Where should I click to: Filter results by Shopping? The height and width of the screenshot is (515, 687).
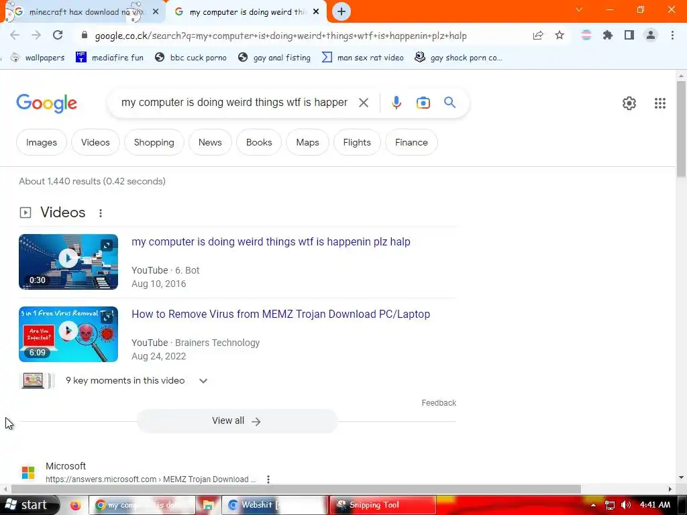coord(154,142)
